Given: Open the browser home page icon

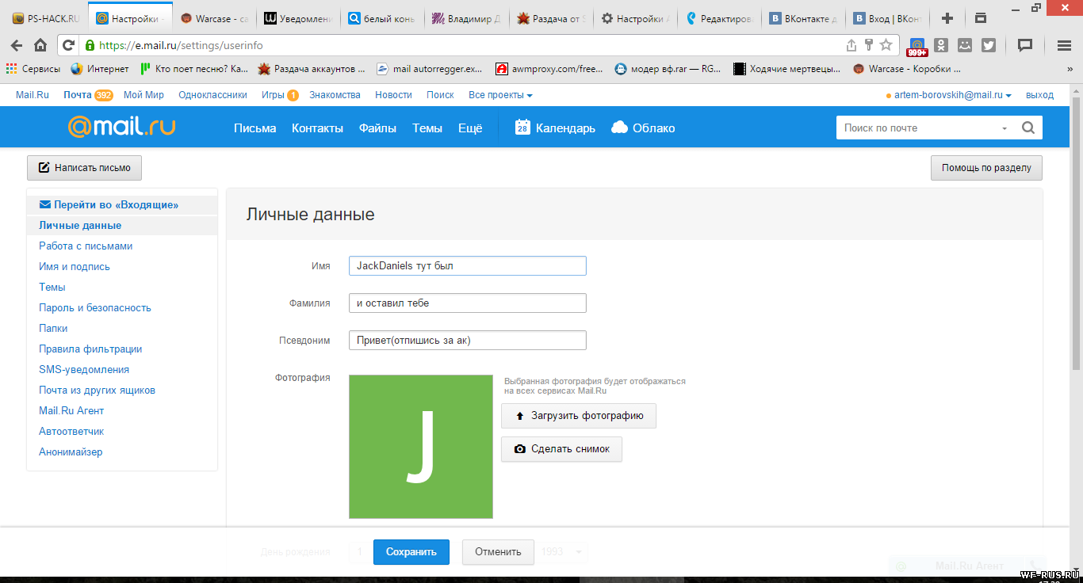Looking at the screenshot, I should tap(40, 45).
